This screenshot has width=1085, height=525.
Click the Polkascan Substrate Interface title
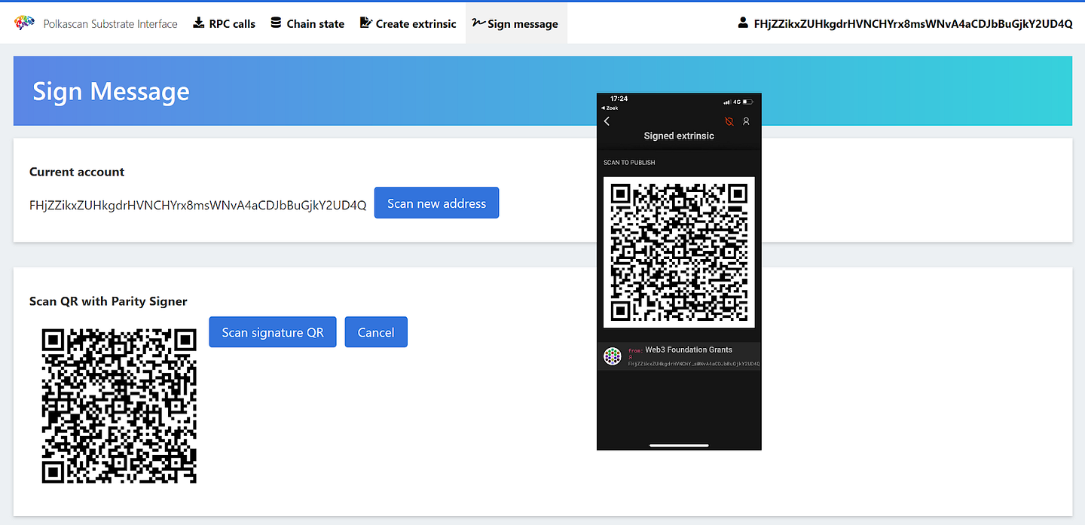[111, 23]
